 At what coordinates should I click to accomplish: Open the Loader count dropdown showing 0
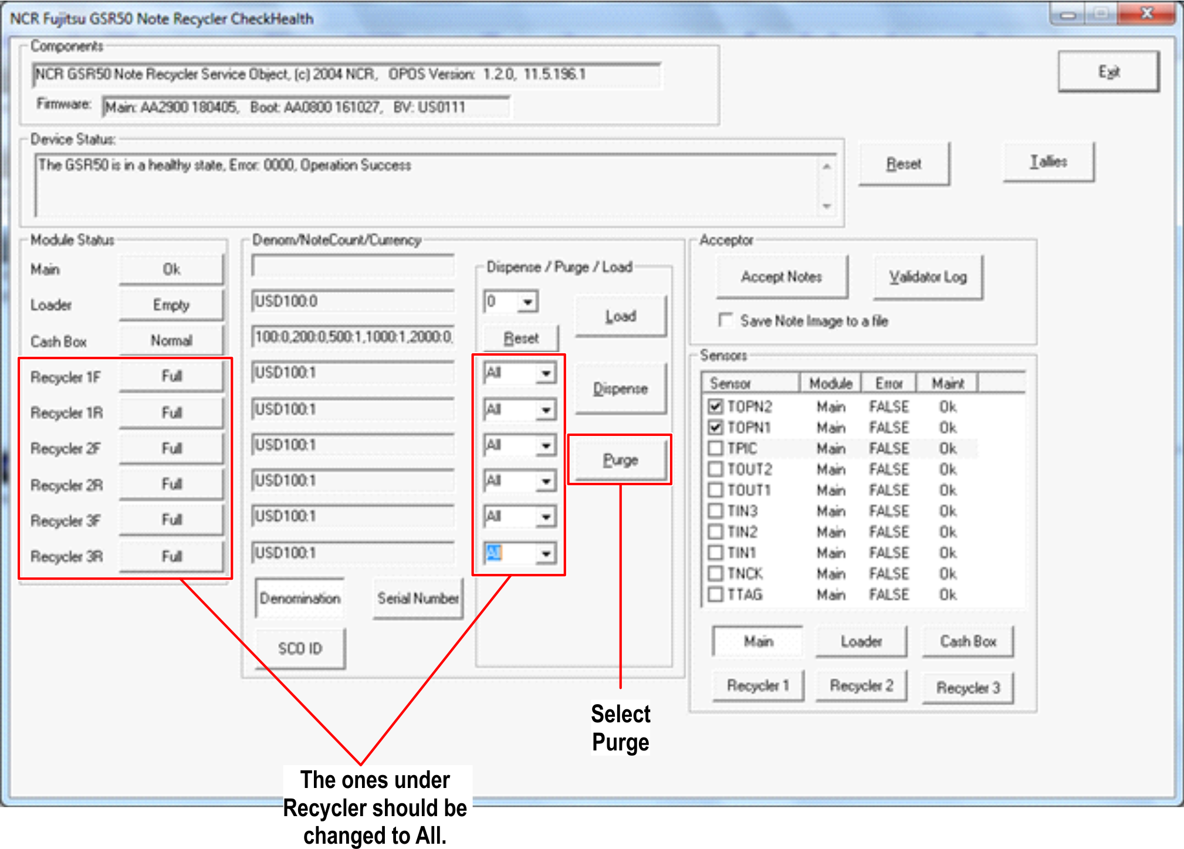coord(527,302)
